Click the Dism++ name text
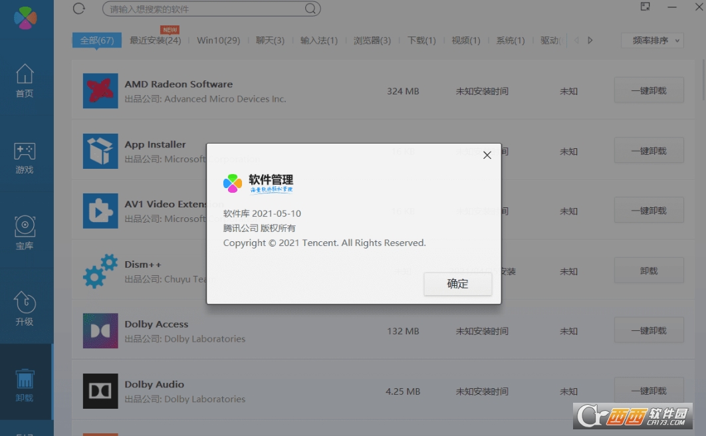The image size is (706, 436). coord(143,265)
